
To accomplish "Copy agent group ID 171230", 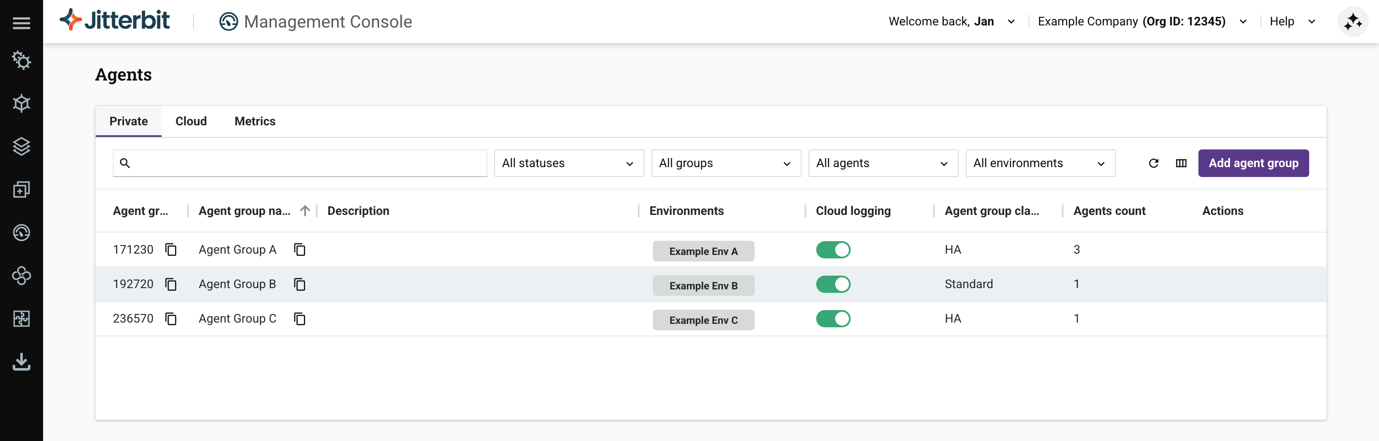I will pos(171,250).
